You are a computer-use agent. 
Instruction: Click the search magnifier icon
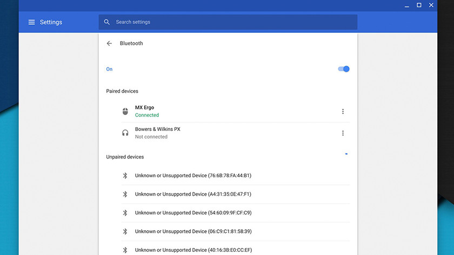[x=107, y=22]
